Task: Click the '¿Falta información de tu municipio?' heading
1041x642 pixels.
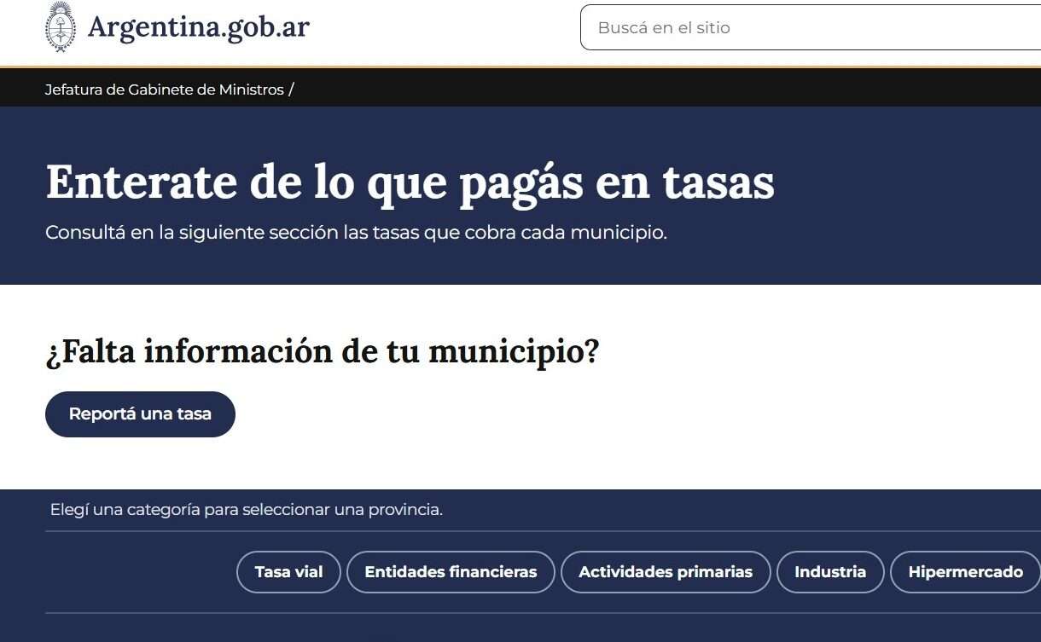Action: coord(323,350)
